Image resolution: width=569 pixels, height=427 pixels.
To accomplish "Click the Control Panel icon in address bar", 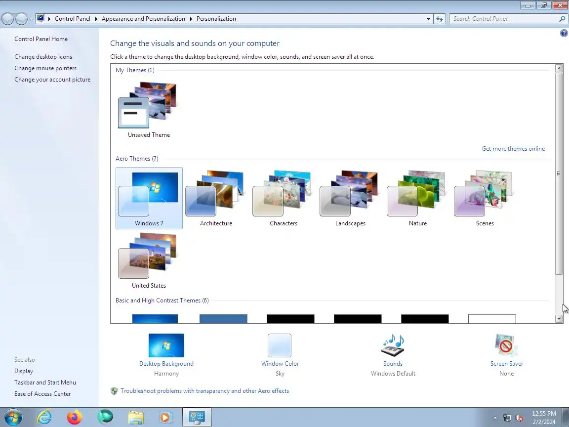I will pos(41,18).
